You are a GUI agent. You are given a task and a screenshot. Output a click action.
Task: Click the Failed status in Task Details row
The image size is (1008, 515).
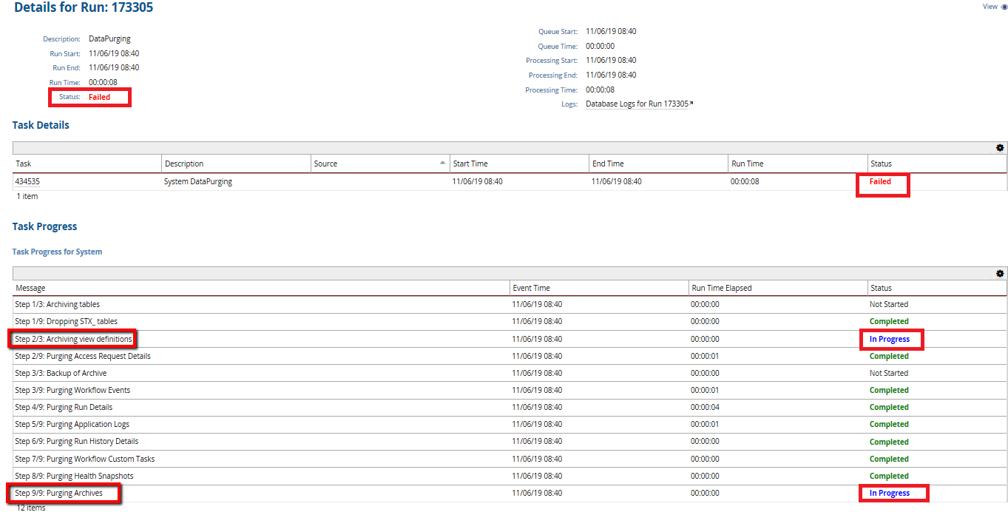pyautogui.click(x=880, y=181)
